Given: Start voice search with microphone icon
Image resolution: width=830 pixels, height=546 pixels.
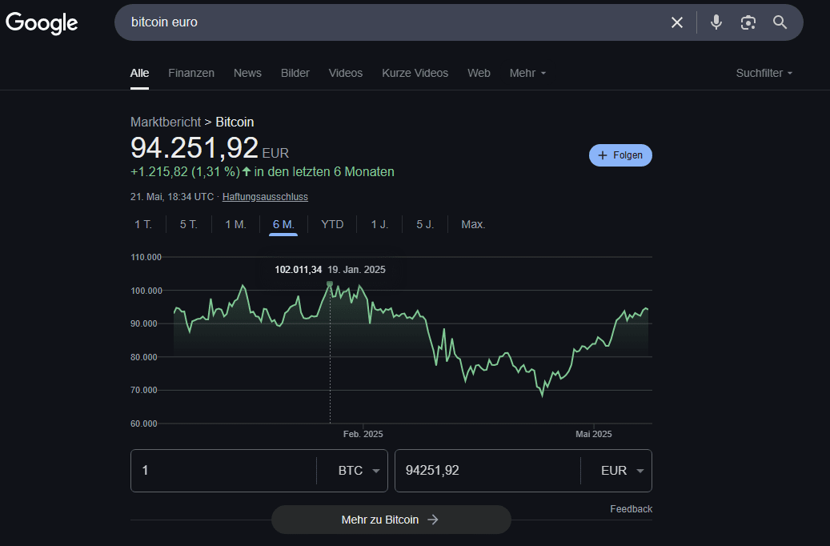Looking at the screenshot, I should coord(716,22).
